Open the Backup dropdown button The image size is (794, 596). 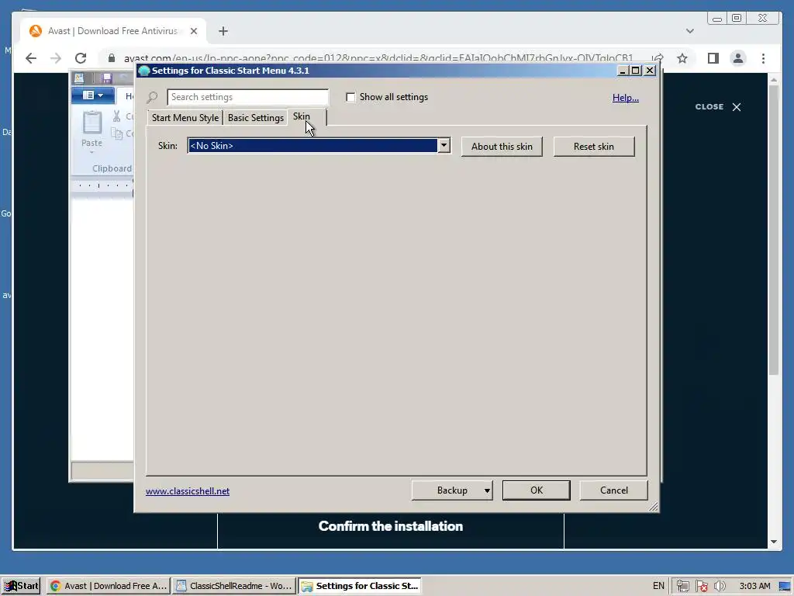tap(452, 490)
